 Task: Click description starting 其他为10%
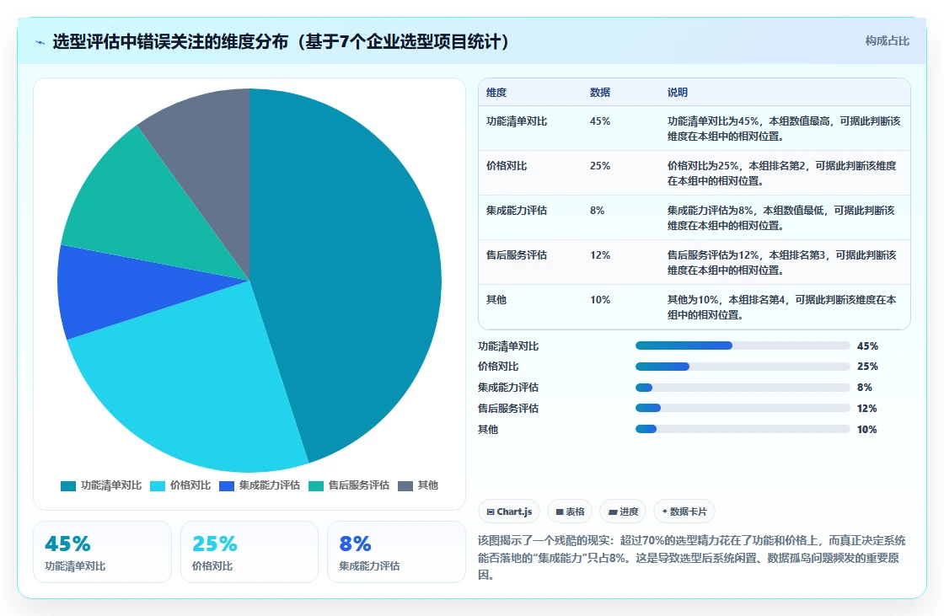(782, 307)
